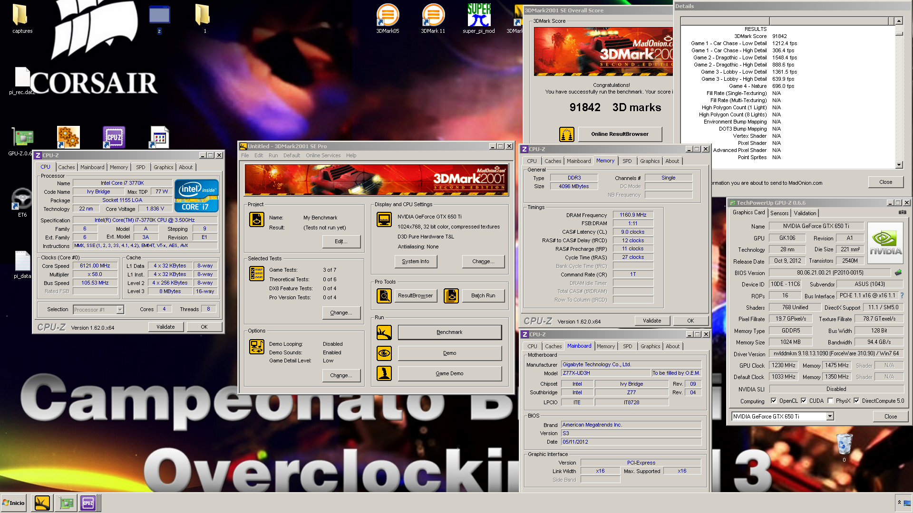Open the GPU-Z.0.6 desktop icon

click(x=22, y=141)
